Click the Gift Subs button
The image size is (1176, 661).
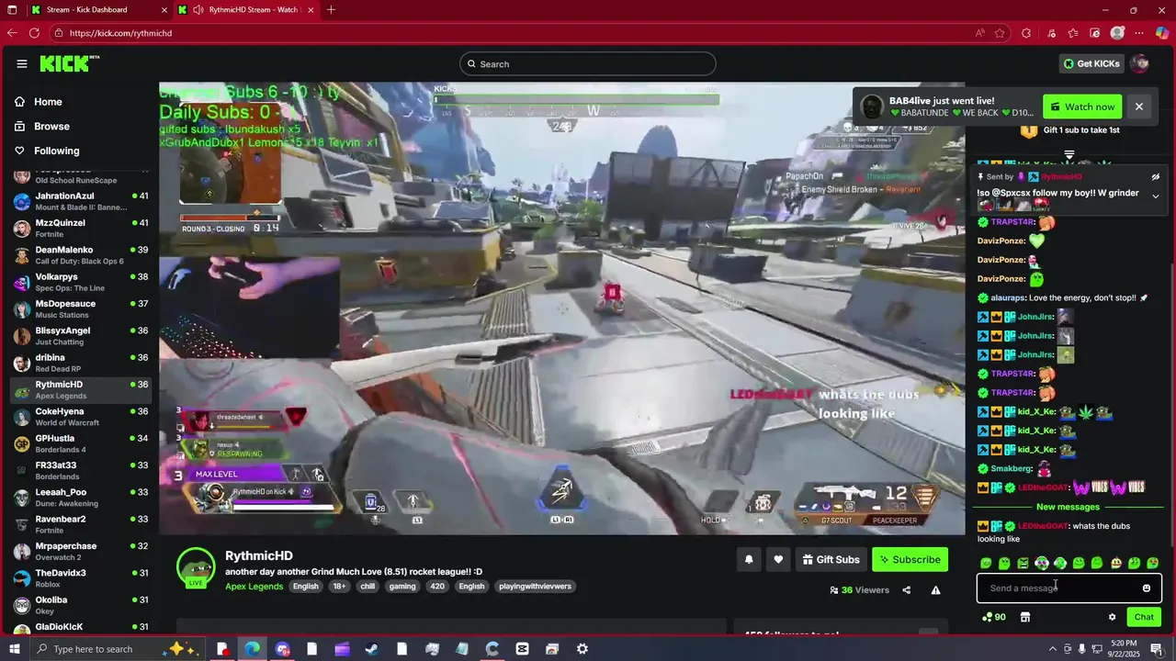click(x=831, y=559)
